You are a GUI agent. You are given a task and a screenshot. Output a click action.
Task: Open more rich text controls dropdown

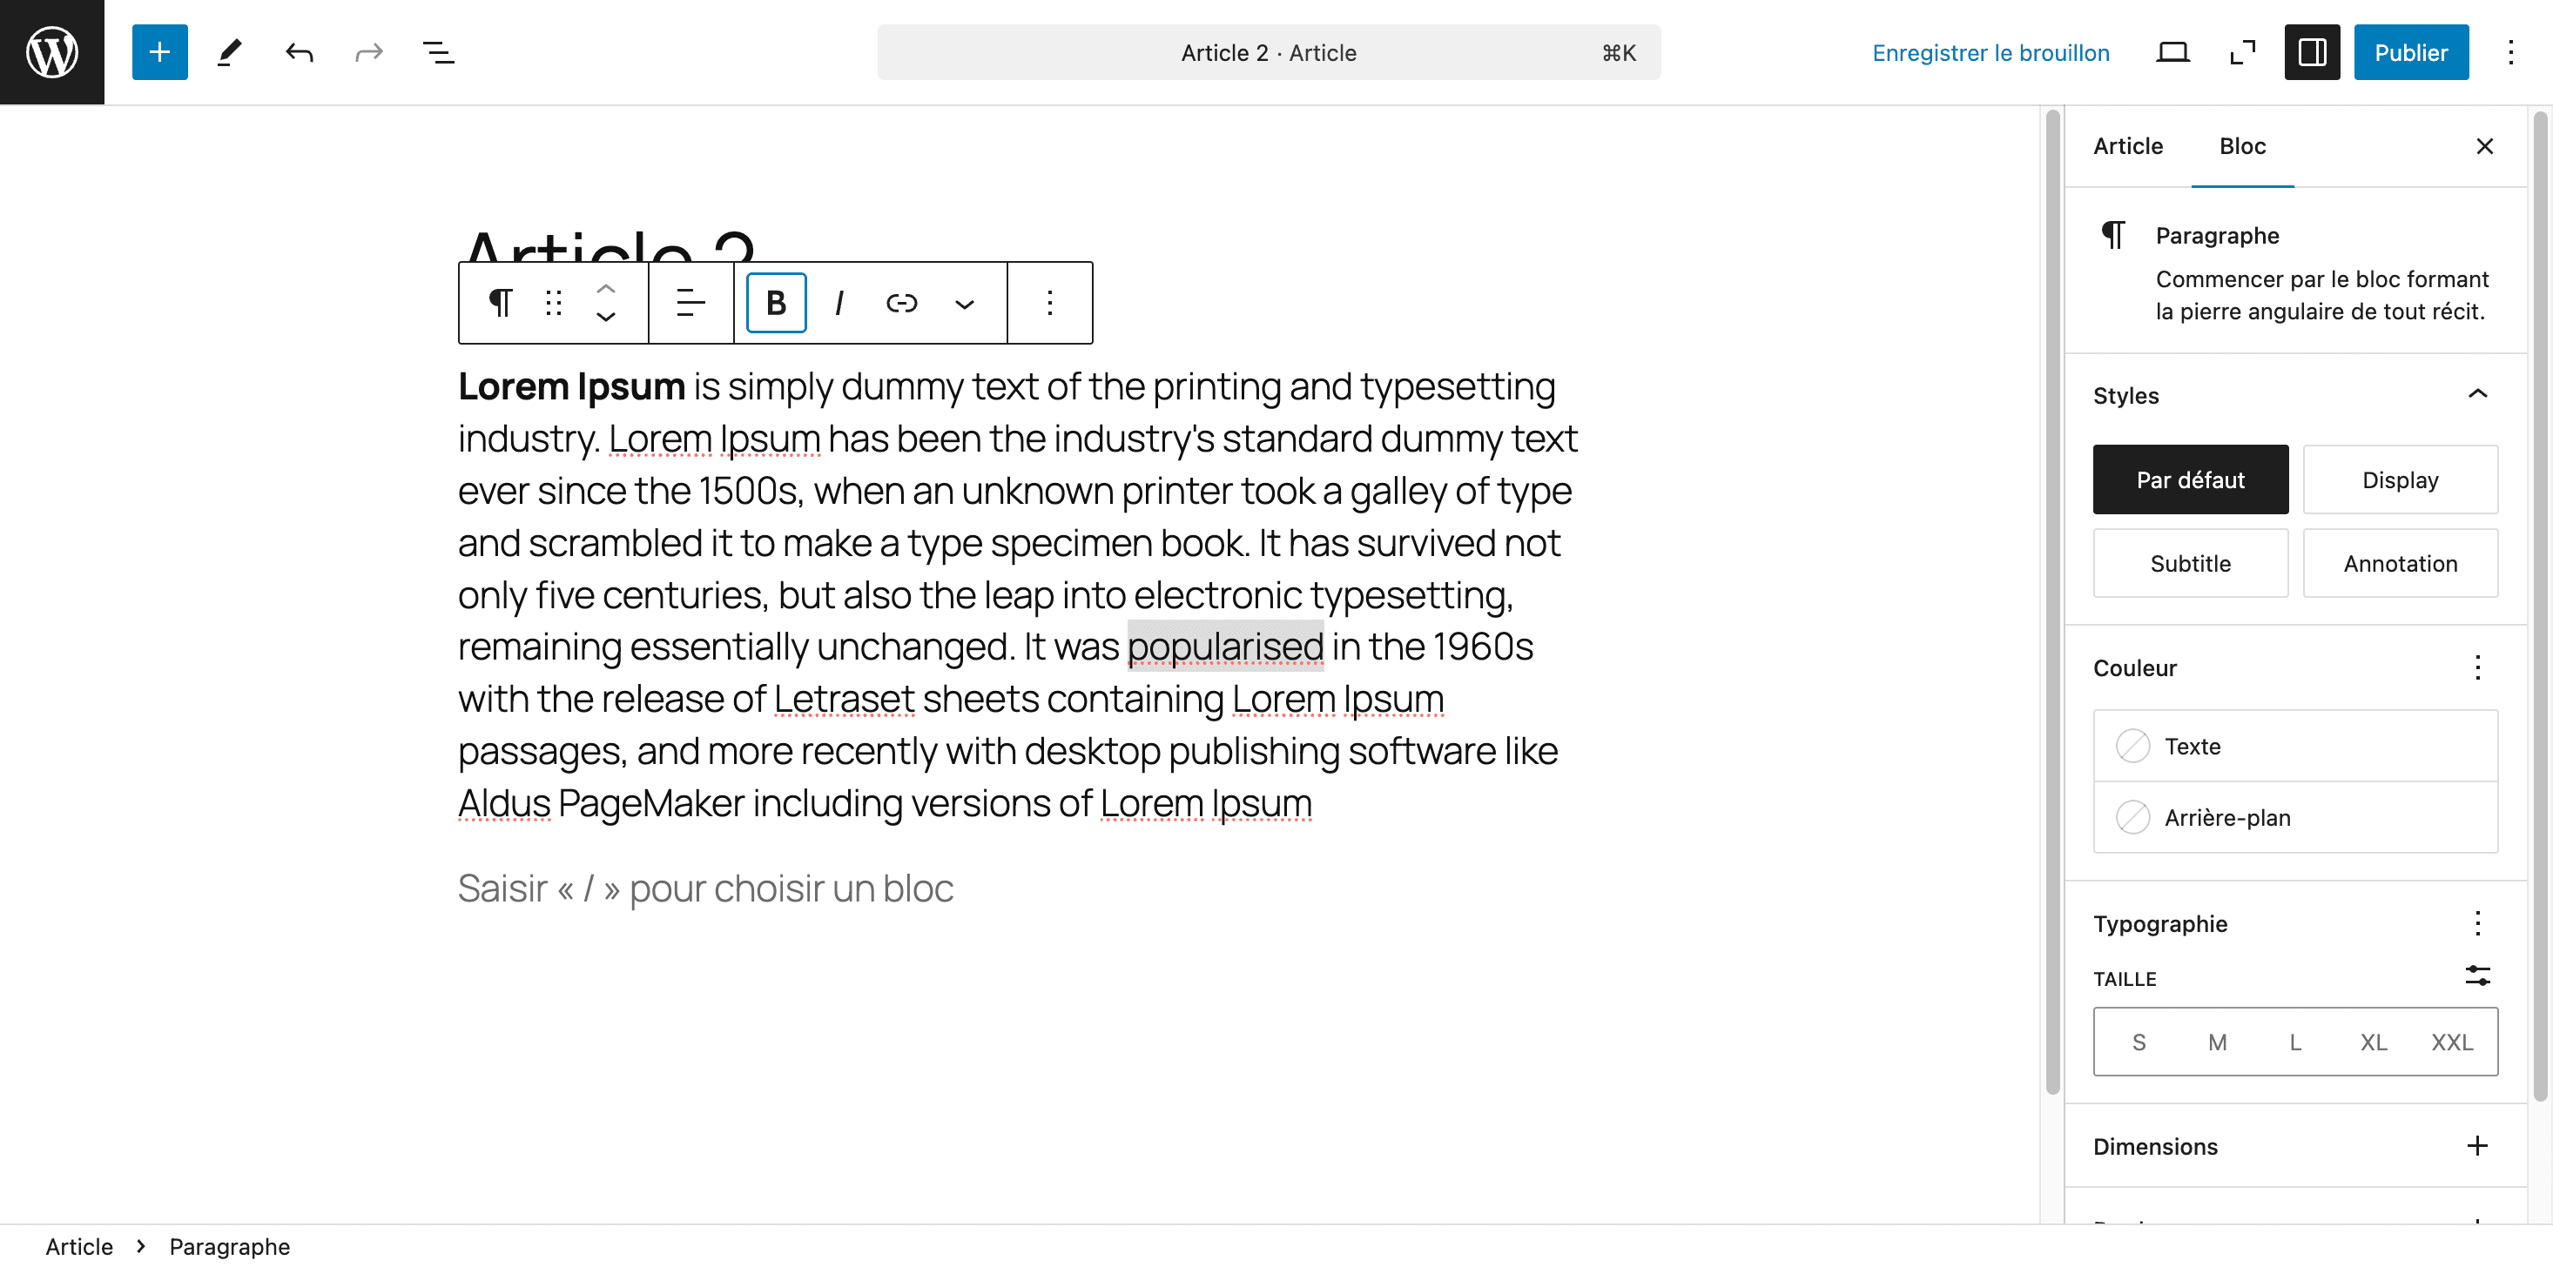963,302
